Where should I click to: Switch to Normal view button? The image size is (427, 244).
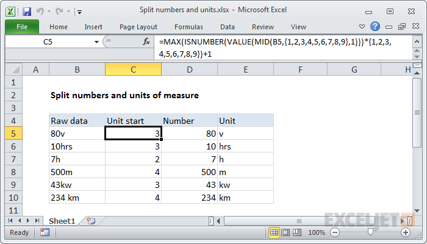click(x=274, y=232)
